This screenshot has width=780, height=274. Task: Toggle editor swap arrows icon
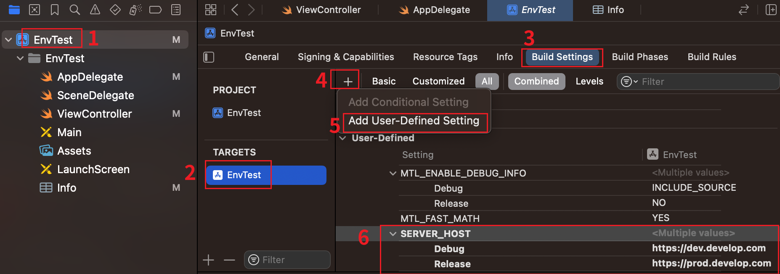click(x=744, y=10)
